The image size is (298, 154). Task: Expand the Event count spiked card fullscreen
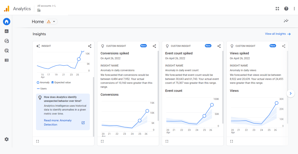coord(167,141)
